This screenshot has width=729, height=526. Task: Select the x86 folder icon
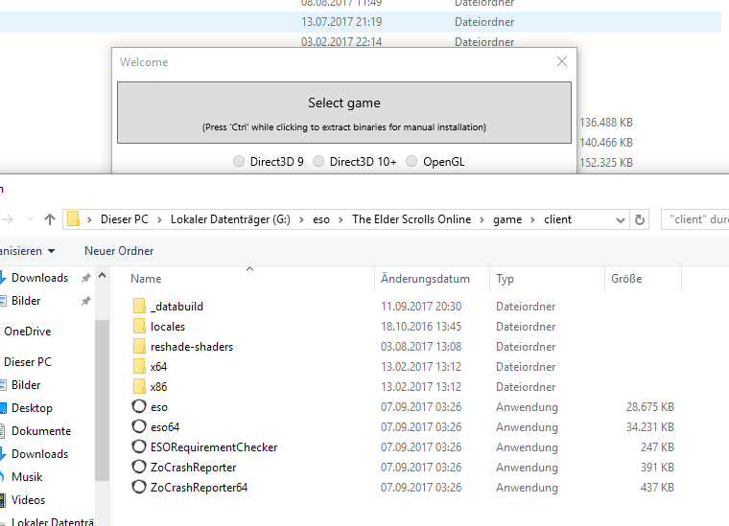point(139,387)
